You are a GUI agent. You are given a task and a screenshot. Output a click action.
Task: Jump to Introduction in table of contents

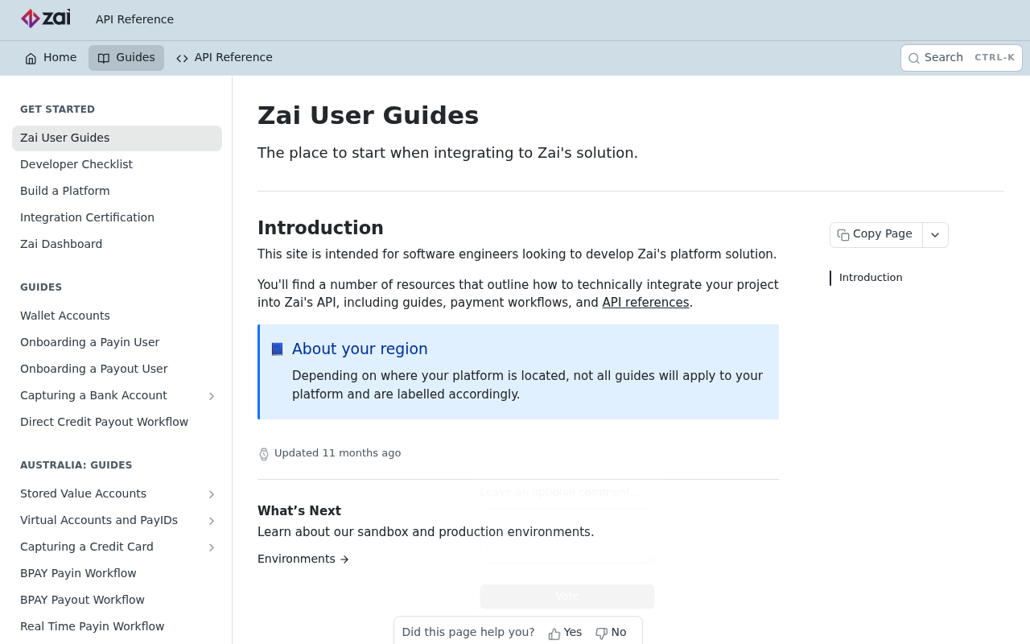pyautogui.click(x=871, y=278)
